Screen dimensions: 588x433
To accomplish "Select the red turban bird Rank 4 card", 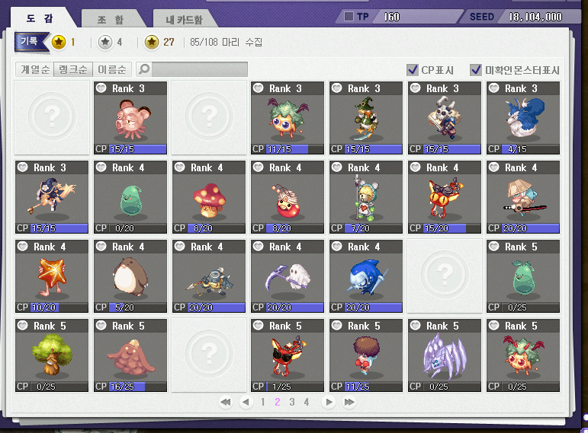I will 288,197.
